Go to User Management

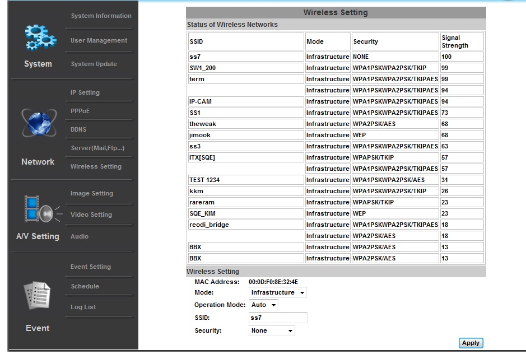(99, 40)
